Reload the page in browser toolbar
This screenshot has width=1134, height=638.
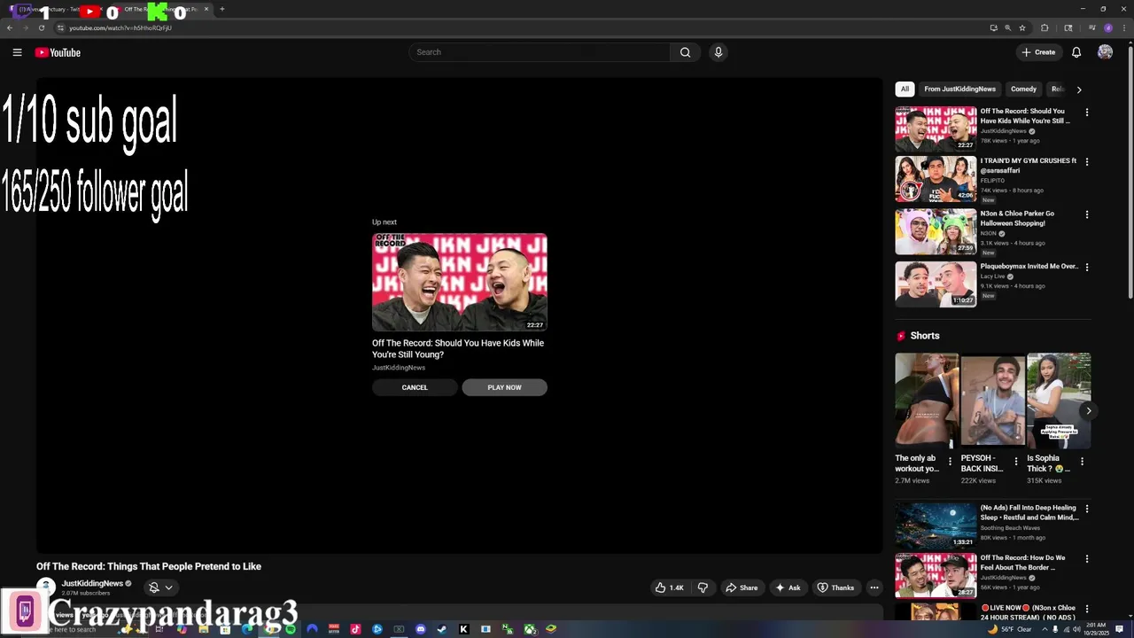41,27
